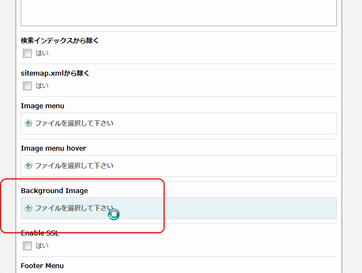
Task: Click the はい label under Enable SSL
Action: [x=42, y=246]
